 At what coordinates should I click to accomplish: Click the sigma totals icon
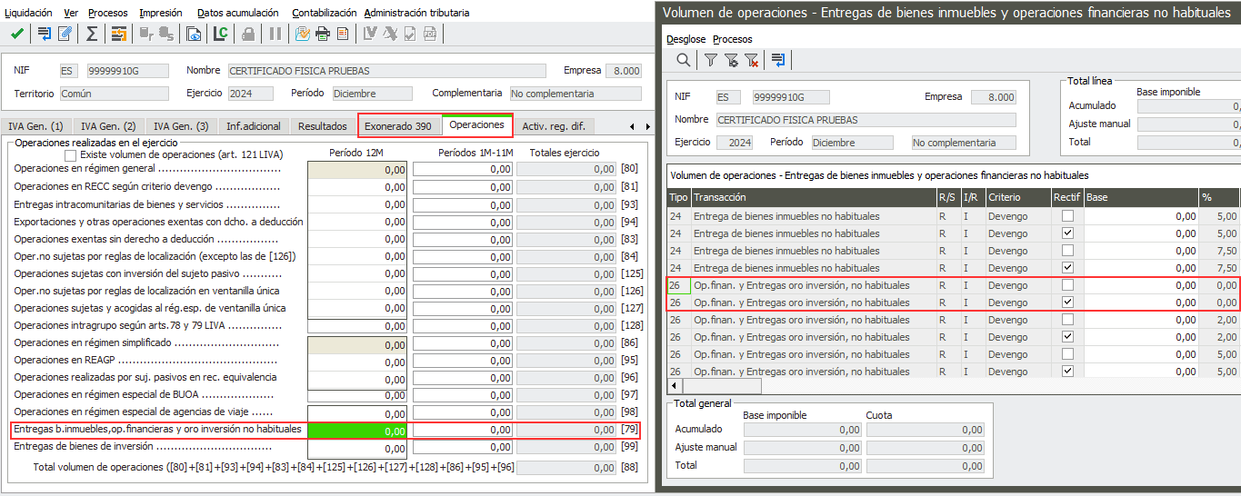(x=91, y=34)
